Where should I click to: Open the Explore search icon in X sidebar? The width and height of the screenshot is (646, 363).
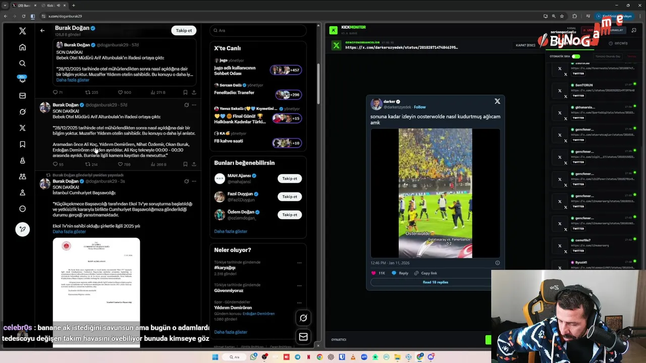pos(22,64)
